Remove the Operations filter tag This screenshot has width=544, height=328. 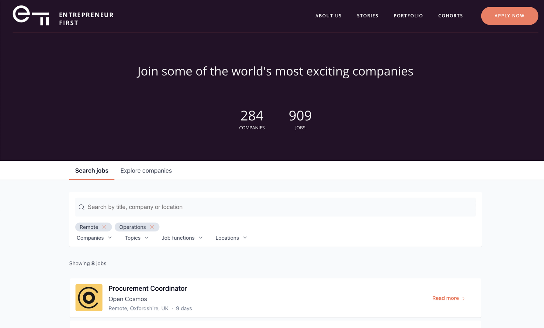pyautogui.click(x=152, y=227)
